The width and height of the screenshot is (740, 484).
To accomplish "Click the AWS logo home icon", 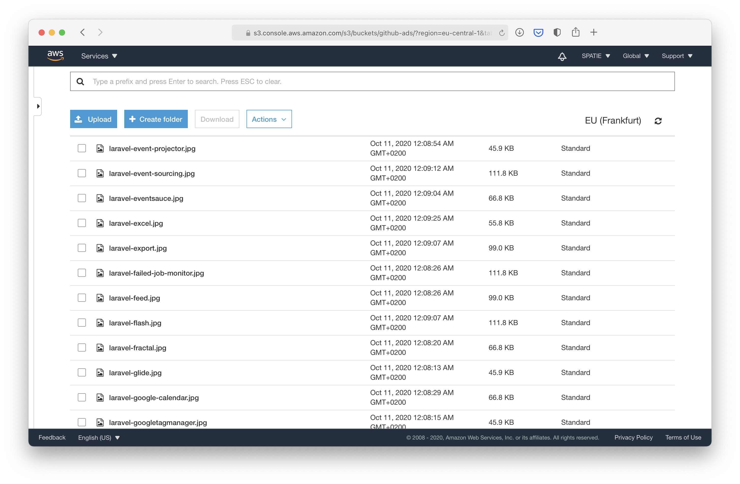I will 55,56.
